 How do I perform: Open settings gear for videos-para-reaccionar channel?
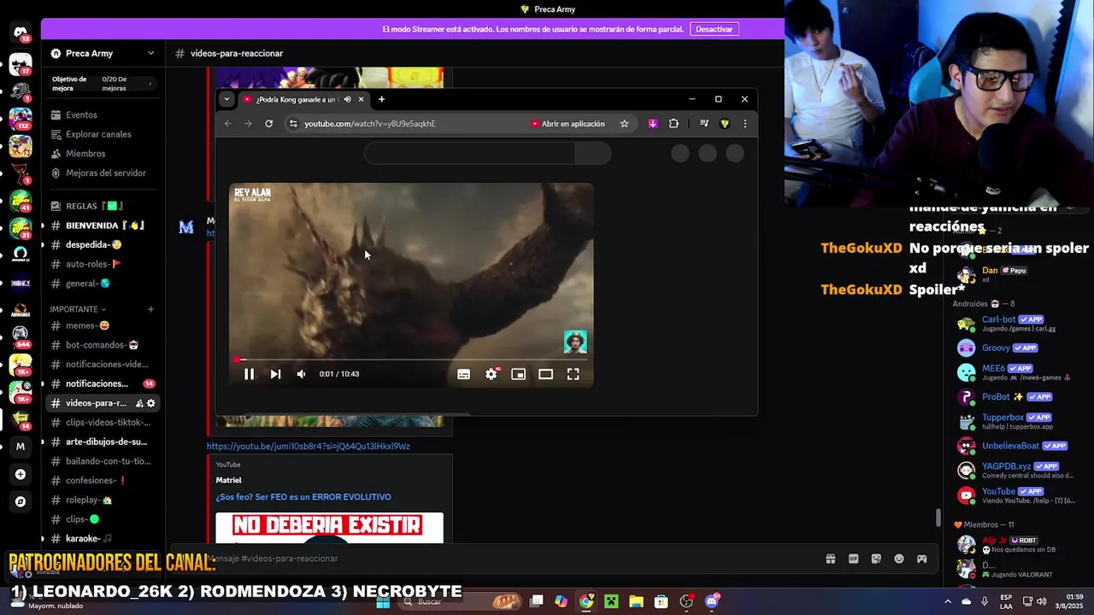[x=151, y=403]
